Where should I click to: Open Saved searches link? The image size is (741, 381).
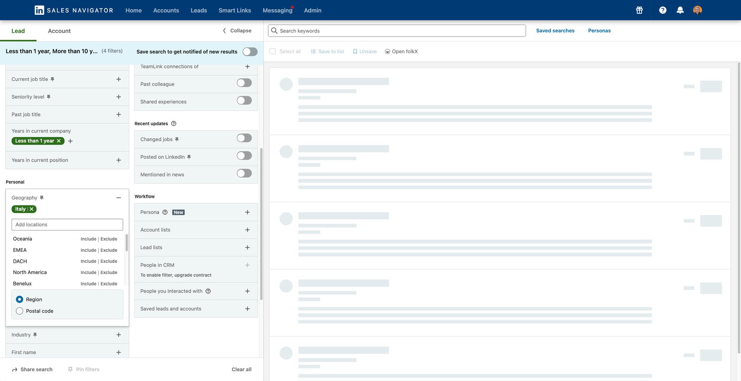[x=555, y=31]
